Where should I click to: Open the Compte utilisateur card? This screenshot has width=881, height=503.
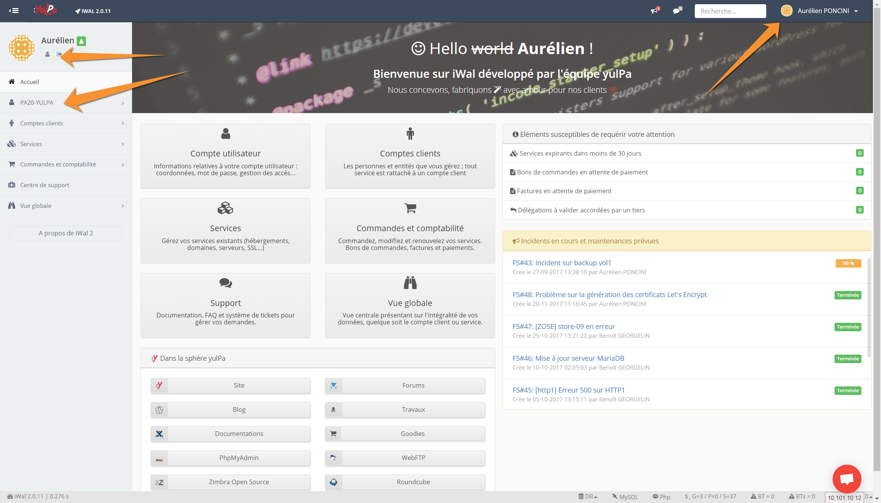click(225, 156)
